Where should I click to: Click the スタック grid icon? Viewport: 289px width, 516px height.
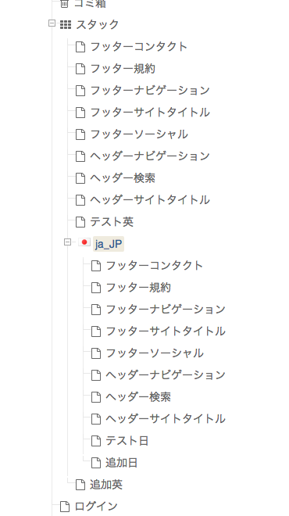66,25
